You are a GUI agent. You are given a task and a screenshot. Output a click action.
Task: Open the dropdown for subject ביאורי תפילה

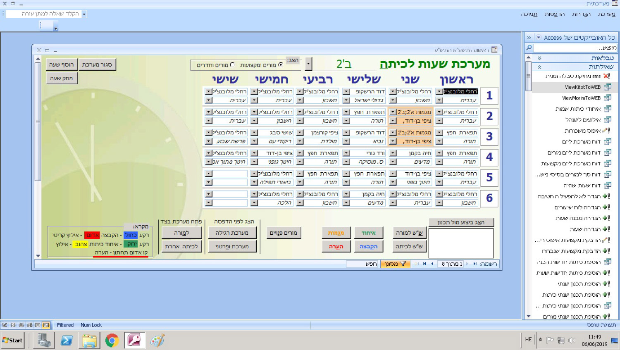point(254,182)
